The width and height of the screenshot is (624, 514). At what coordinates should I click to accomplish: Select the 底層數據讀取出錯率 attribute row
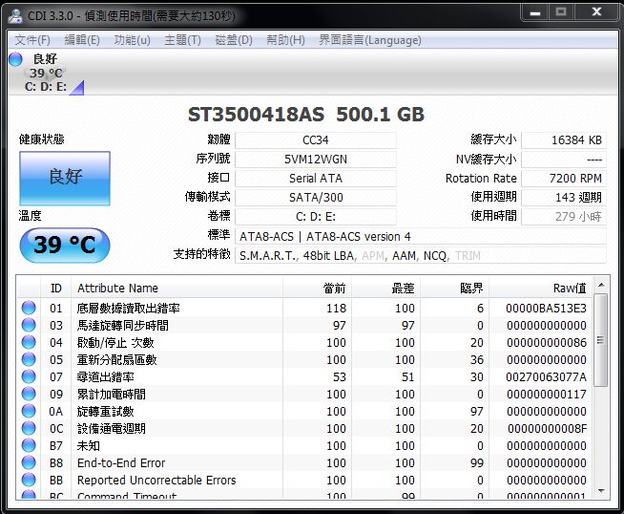[304, 308]
